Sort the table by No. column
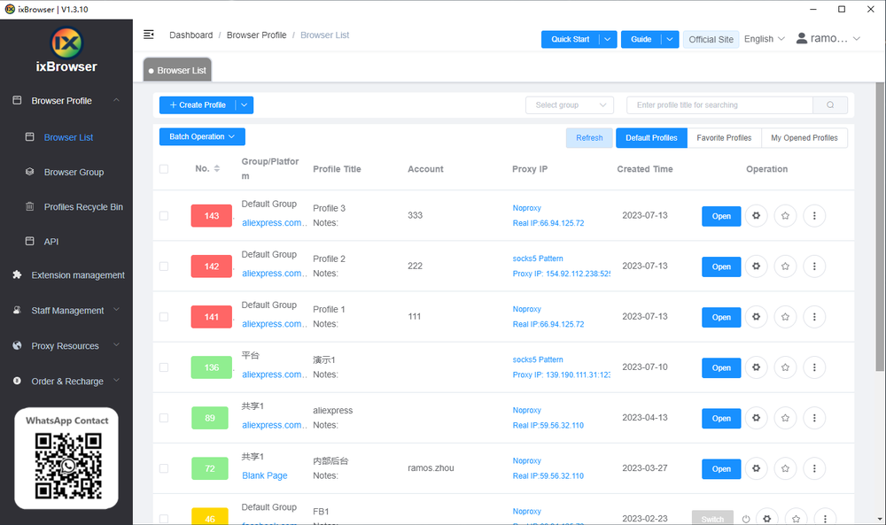The width and height of the screenshot is (886, 525). pos(217,168)
